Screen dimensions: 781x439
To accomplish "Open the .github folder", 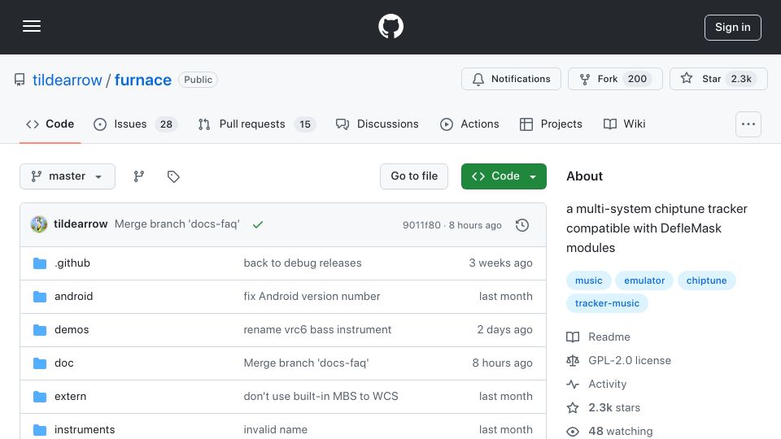I will pyautogui.click(x=72, y=263).
